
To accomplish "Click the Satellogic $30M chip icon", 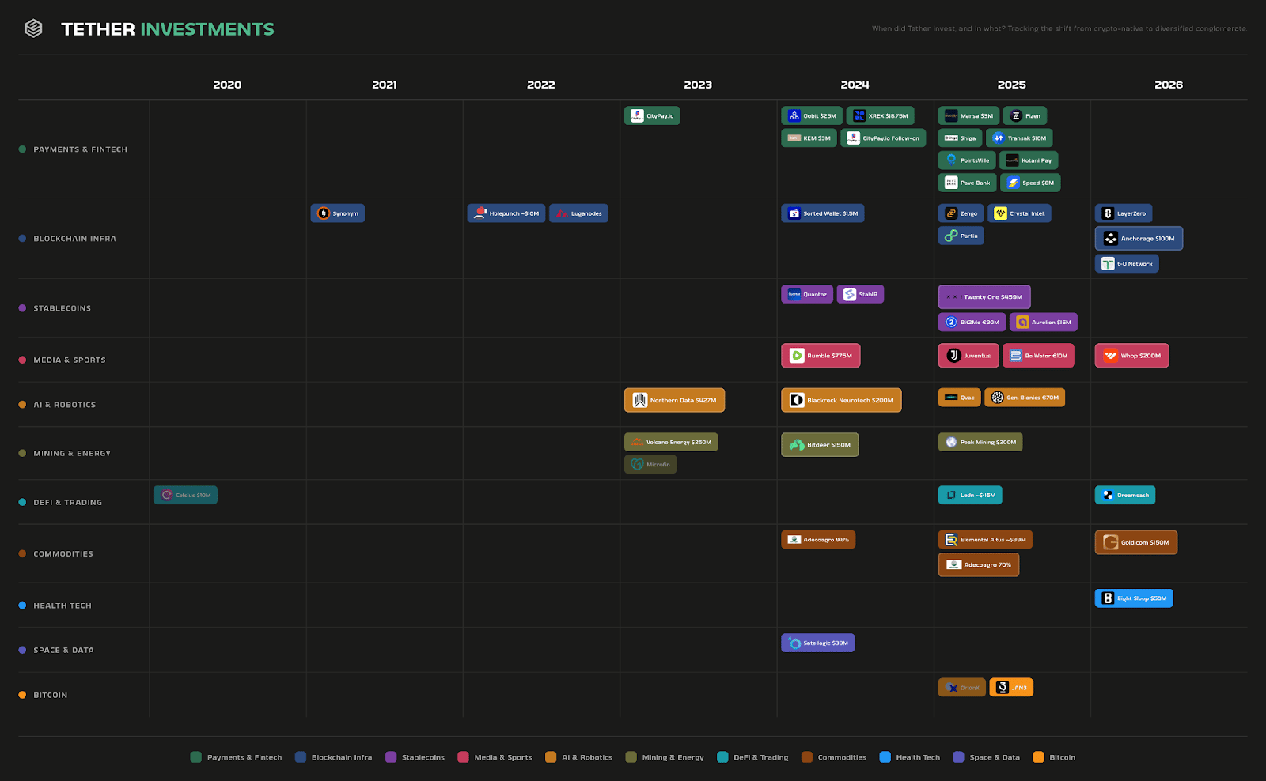I will [794, 643].
